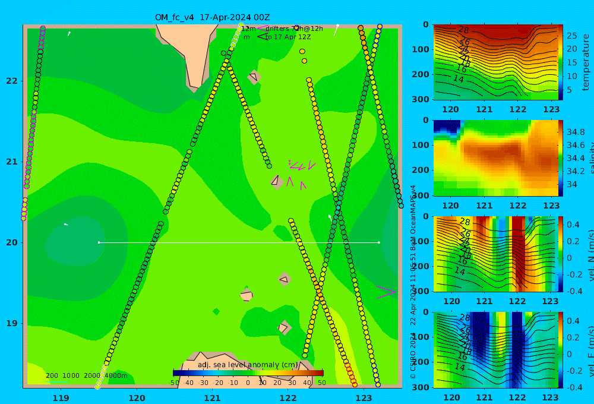
Task: Click the large magenta arrow near the map's east edge
Action: [386, 292]
